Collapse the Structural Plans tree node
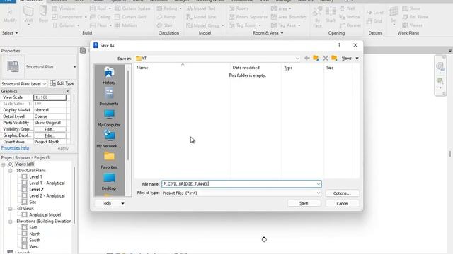The image size is (453, 254). tap(11, 171)
